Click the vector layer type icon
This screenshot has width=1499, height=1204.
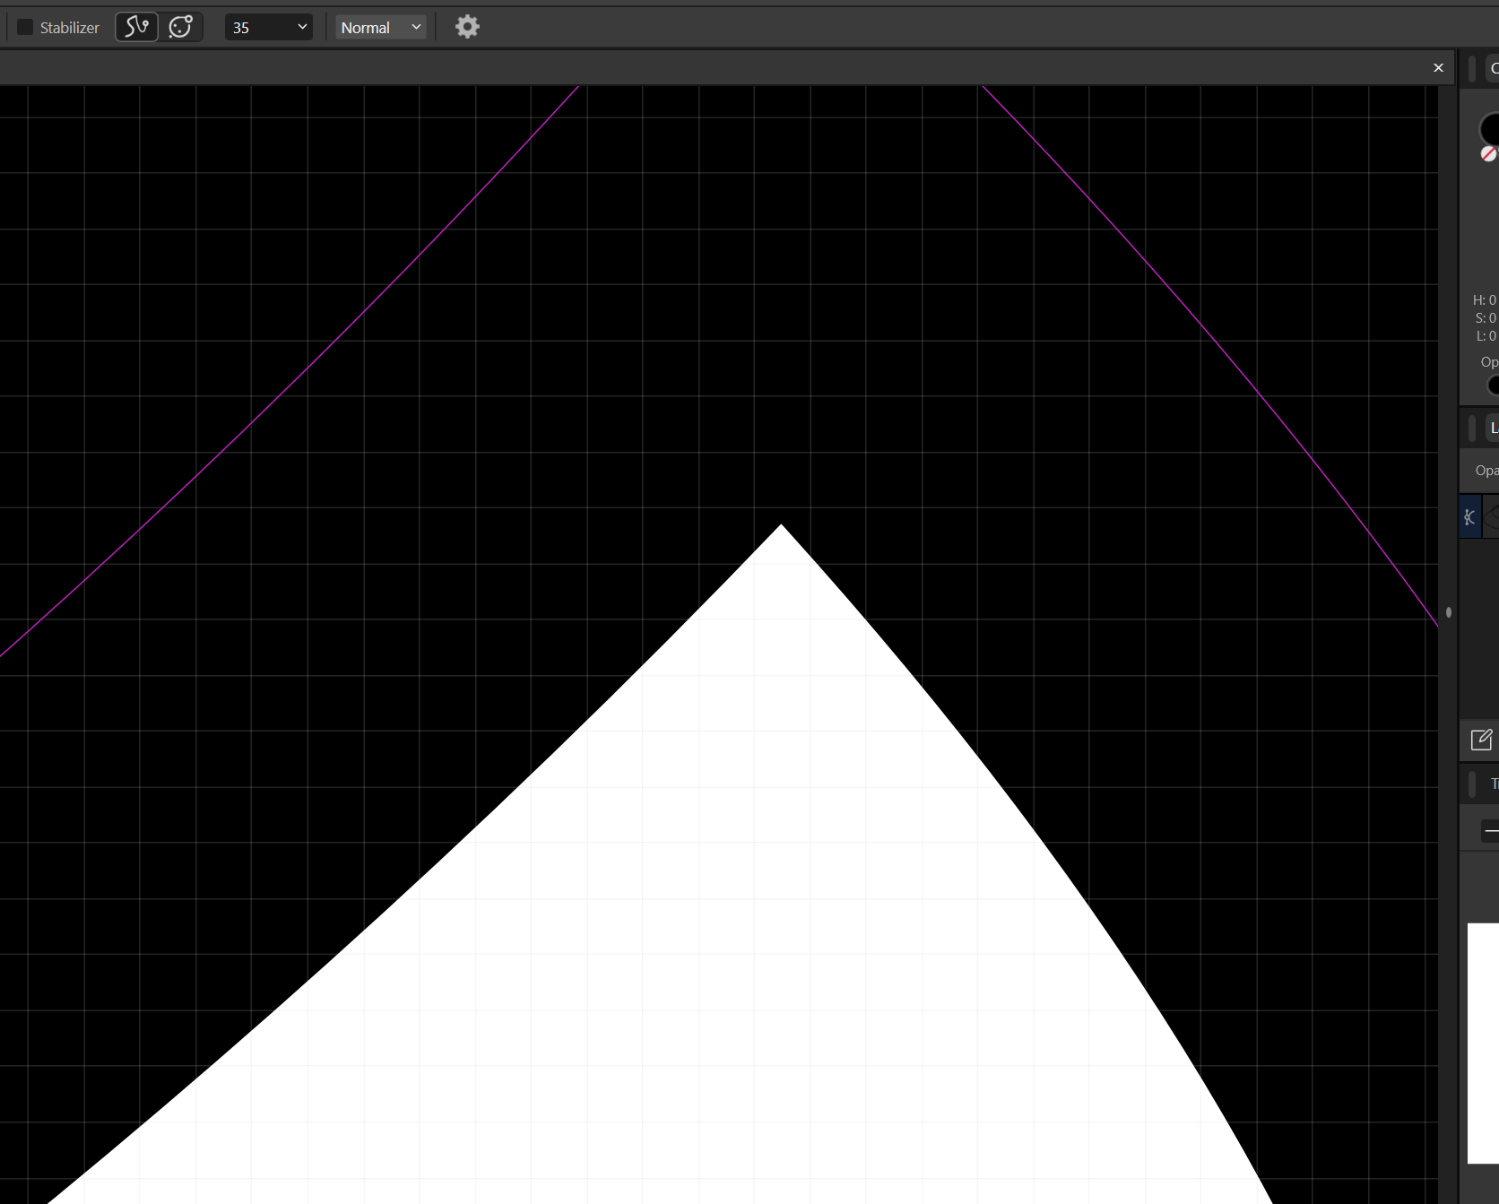click(x=1469, y=517)
